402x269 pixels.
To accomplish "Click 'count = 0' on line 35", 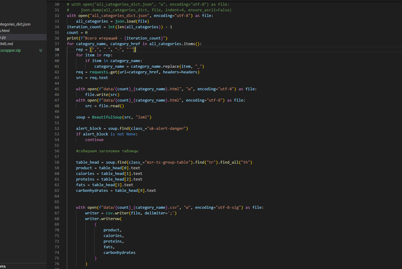I will [77, 32].
